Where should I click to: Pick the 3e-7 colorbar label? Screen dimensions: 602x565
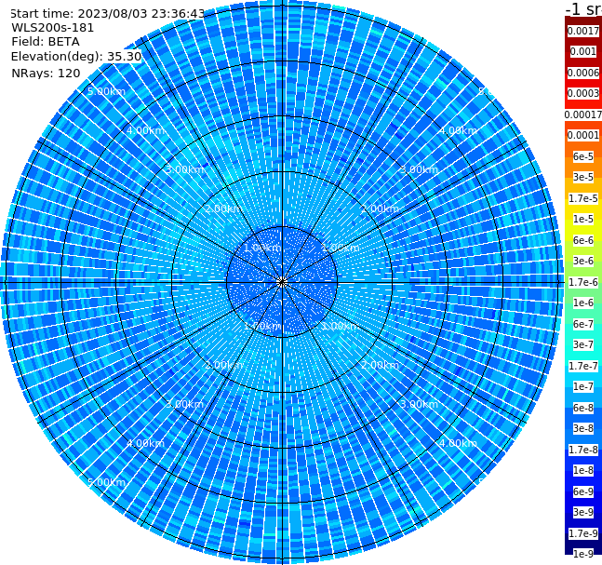583,344
